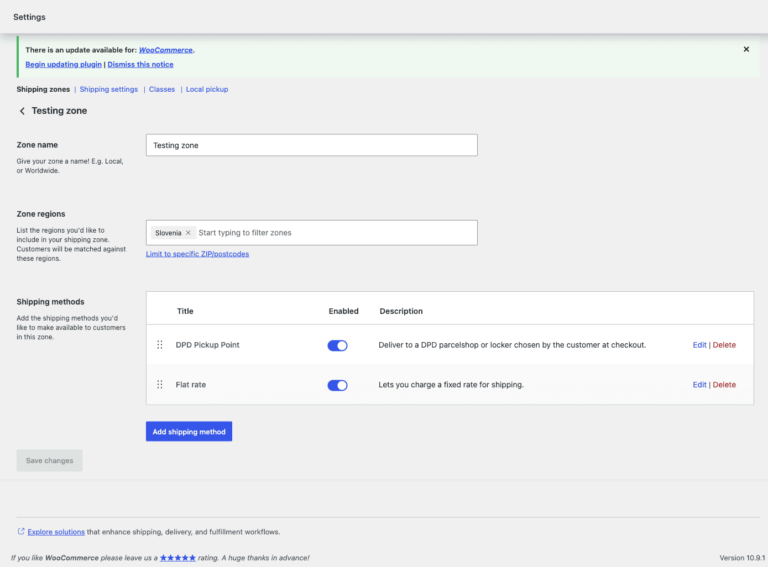Disable the Flat rate method toggle
768x567 pixels.
click(x=337, y=385)
